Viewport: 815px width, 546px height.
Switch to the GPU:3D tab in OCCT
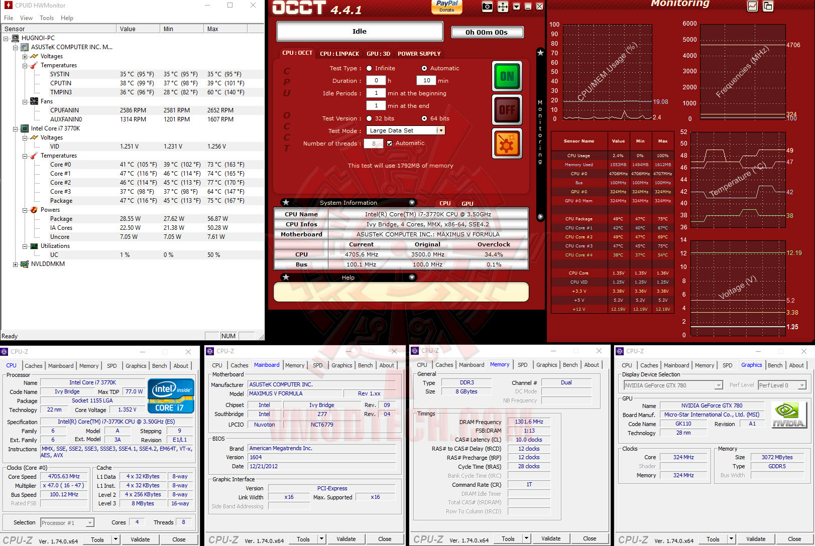(378, 54)
